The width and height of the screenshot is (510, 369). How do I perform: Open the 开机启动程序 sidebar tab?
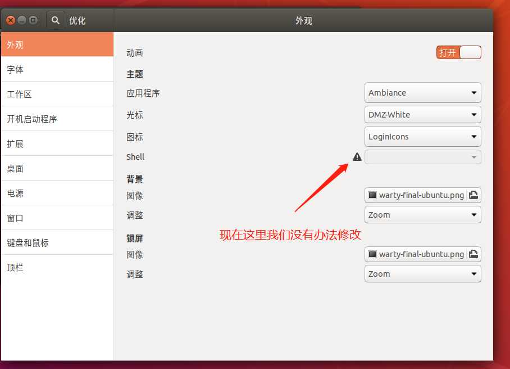click(x=57, y=119)
